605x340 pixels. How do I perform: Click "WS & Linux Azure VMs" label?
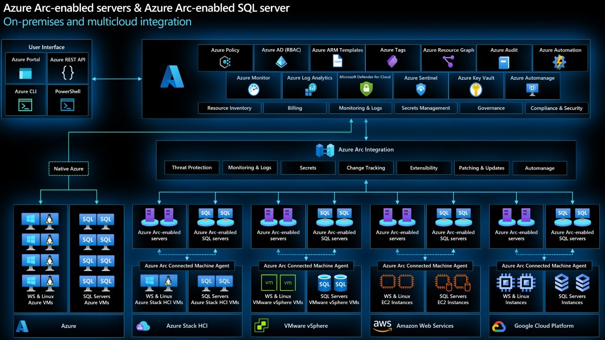(41, 299)
